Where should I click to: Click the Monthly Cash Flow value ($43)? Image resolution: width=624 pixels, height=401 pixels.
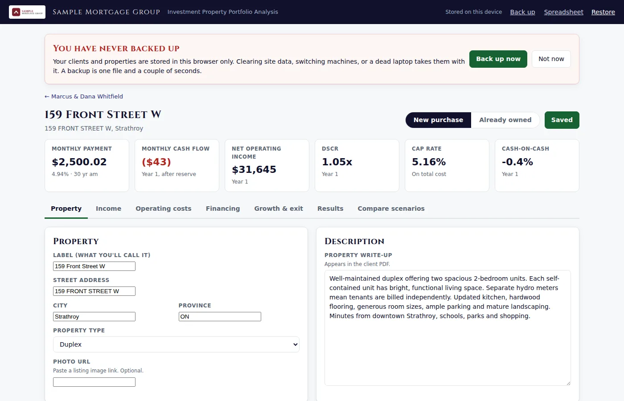coord(156,162)
